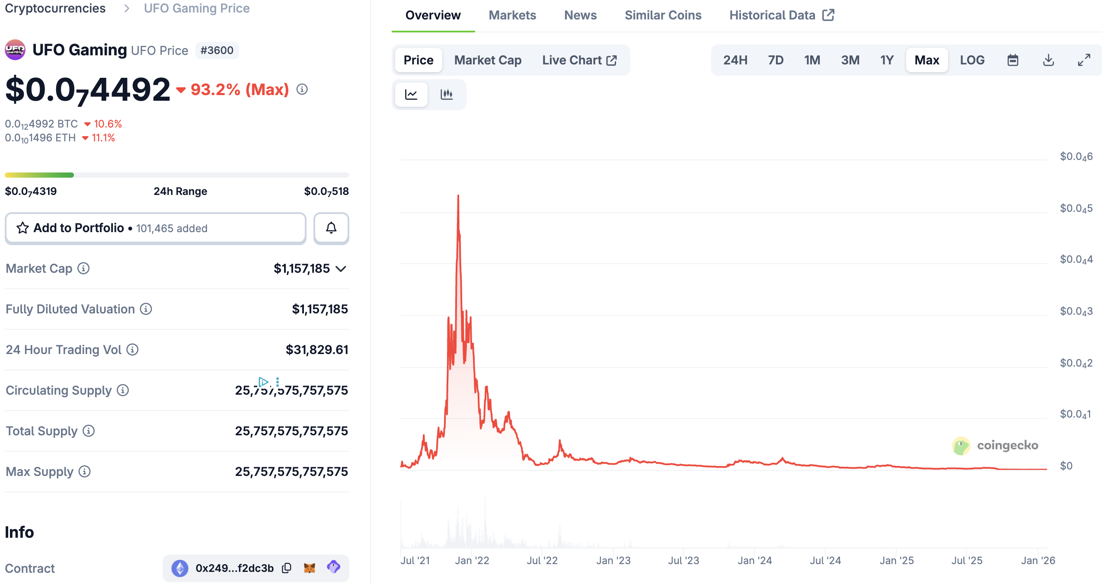Viewport: 1102px width, 584px height.
Task: Select the candlestick chart view
Action: click(447, 94)
